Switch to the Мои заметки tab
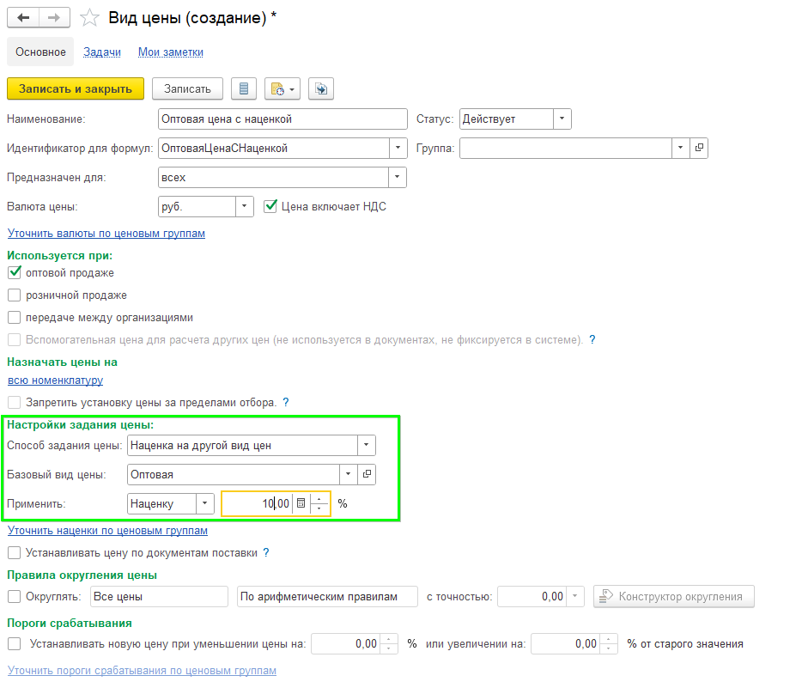This screenshot has height=700, width=808. (x=171, y=52)
